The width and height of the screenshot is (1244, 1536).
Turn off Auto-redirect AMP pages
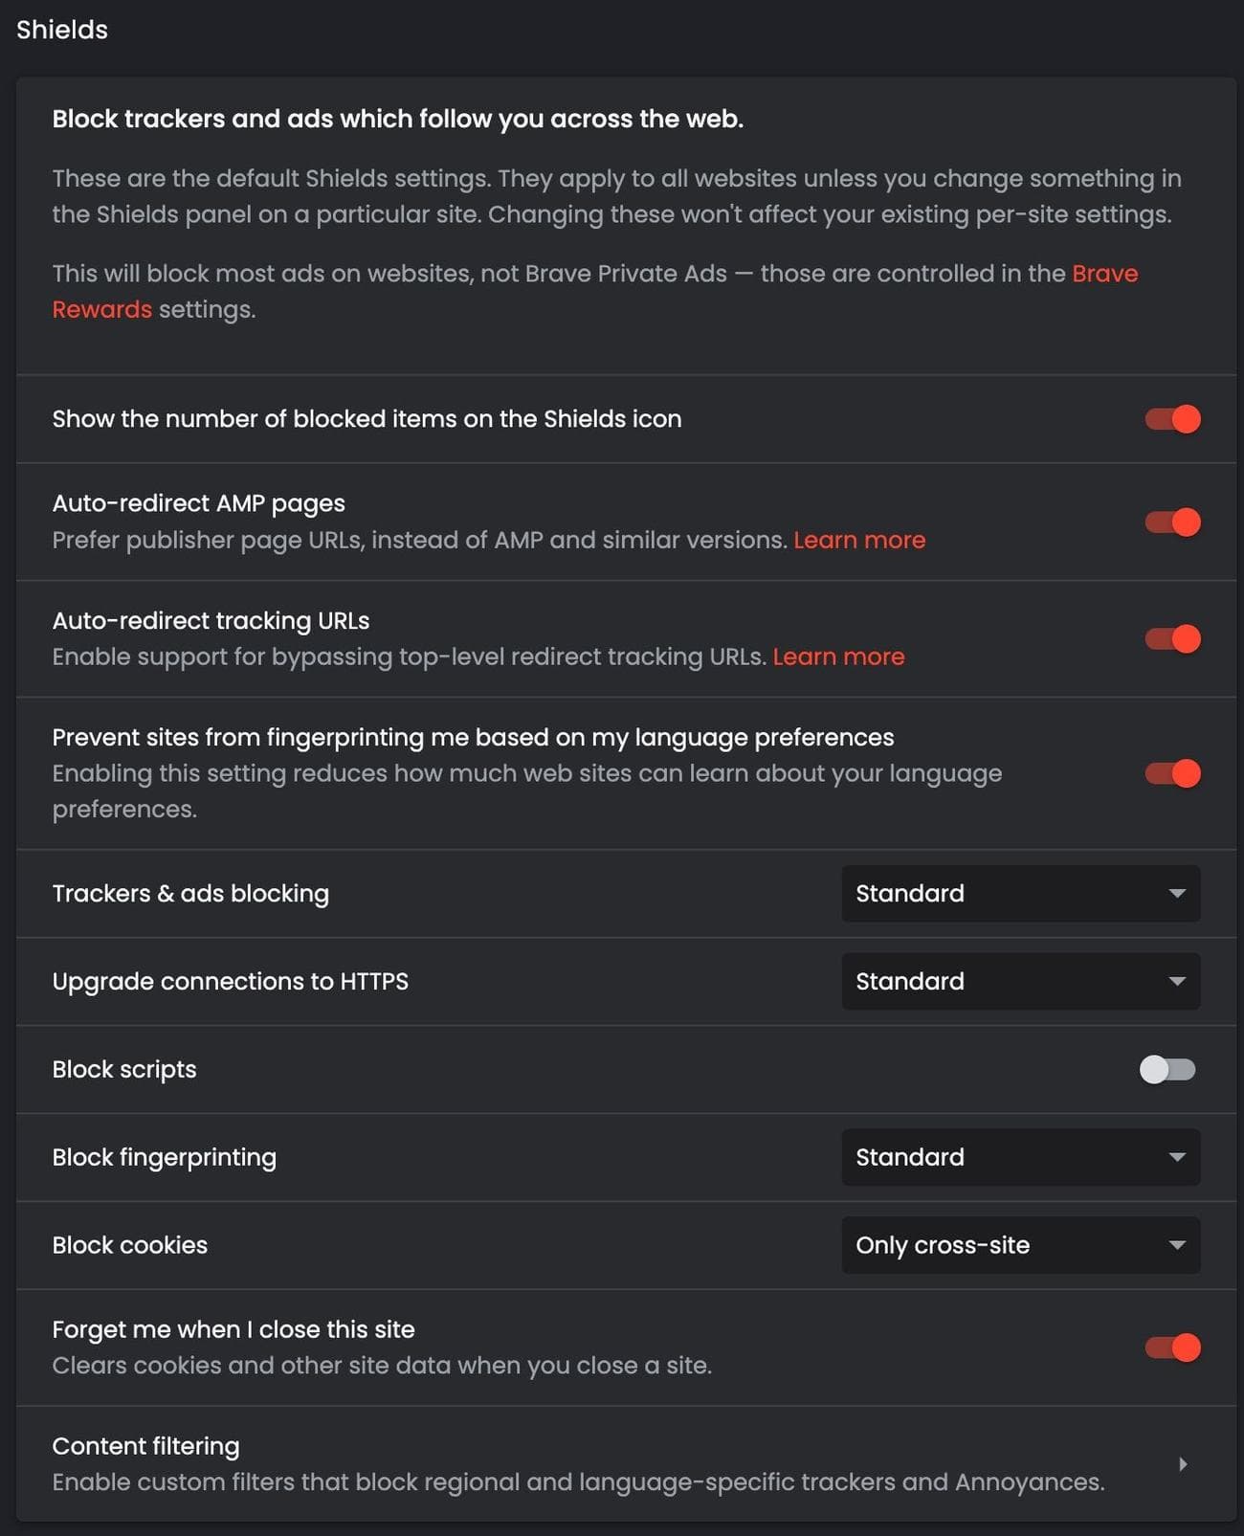click(1171, 522)
